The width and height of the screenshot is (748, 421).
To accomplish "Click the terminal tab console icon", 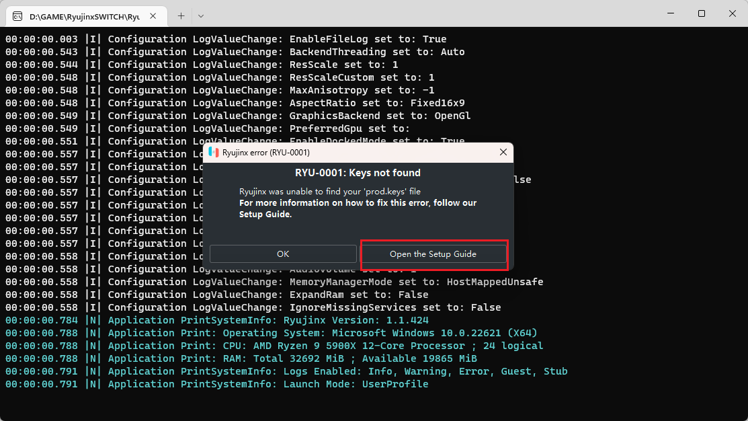I will (x=17, y=17).
